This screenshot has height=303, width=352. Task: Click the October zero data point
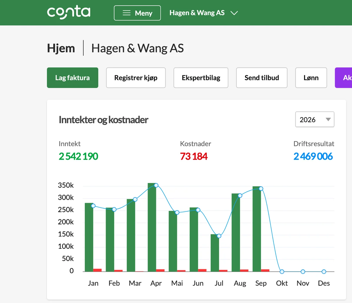282,272
